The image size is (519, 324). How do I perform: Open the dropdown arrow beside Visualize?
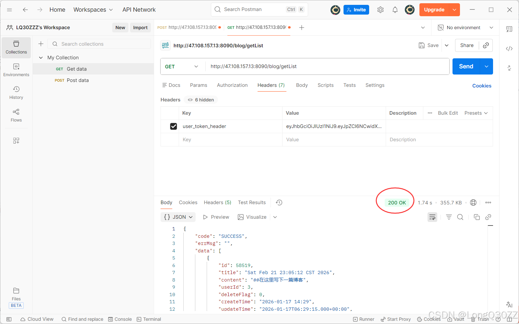[x=275, y=217]
